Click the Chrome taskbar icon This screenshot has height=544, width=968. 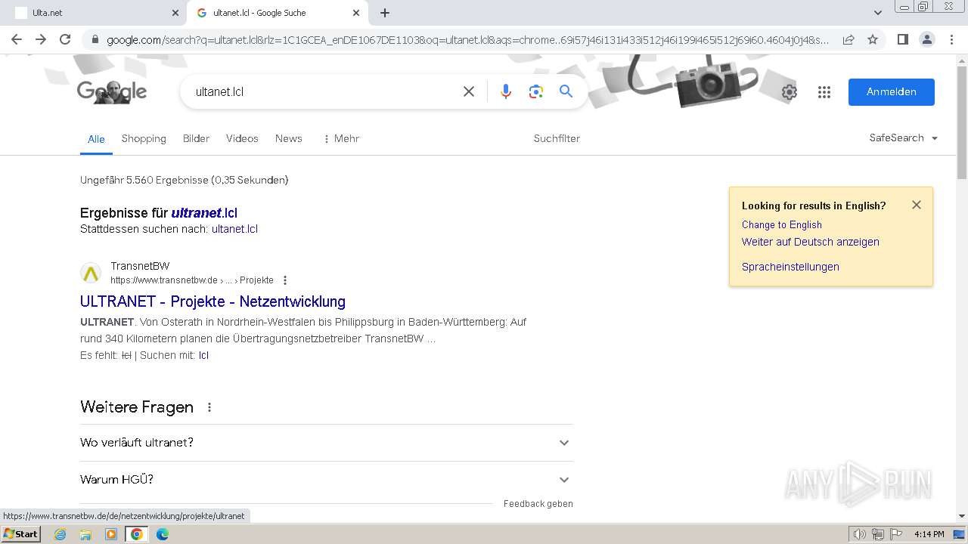pos(137,534)
